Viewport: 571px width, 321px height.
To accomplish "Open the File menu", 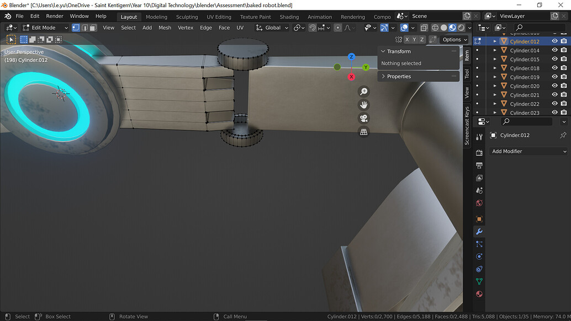I will 20,17.
